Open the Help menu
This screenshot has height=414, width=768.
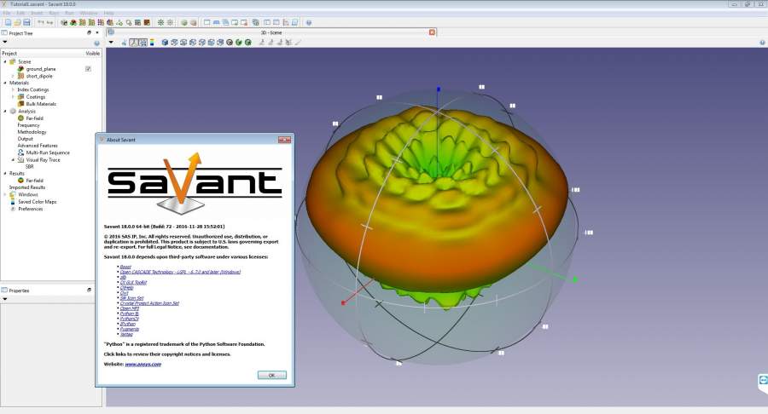coord(108,13)
